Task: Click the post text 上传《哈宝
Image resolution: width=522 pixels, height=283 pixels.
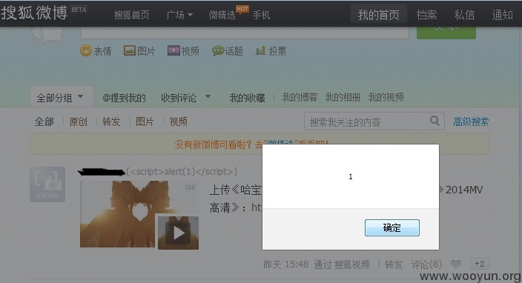Action: point(235,190)
